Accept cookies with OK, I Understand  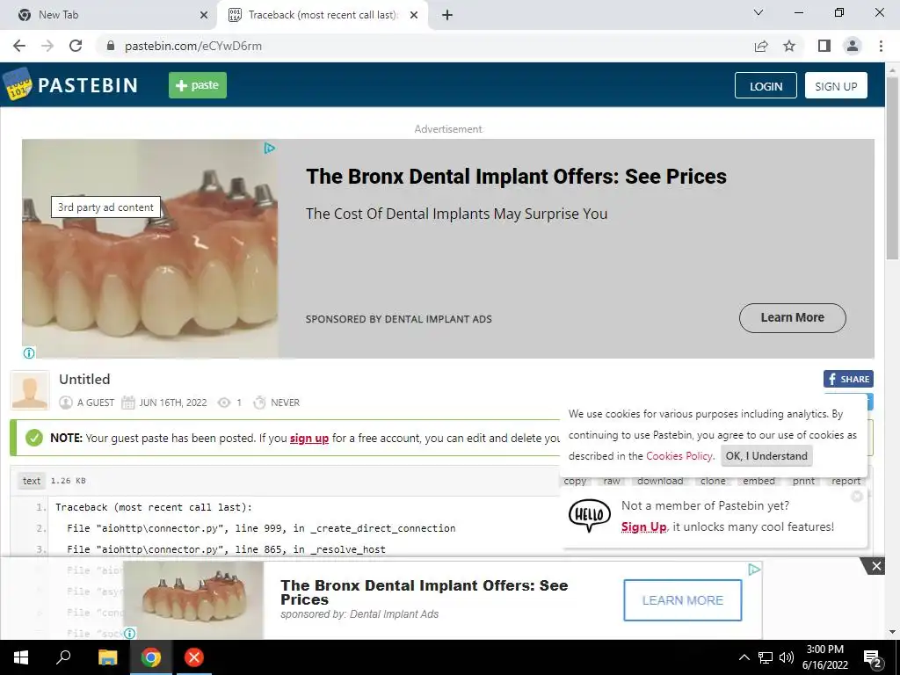(x=766, y=456)
